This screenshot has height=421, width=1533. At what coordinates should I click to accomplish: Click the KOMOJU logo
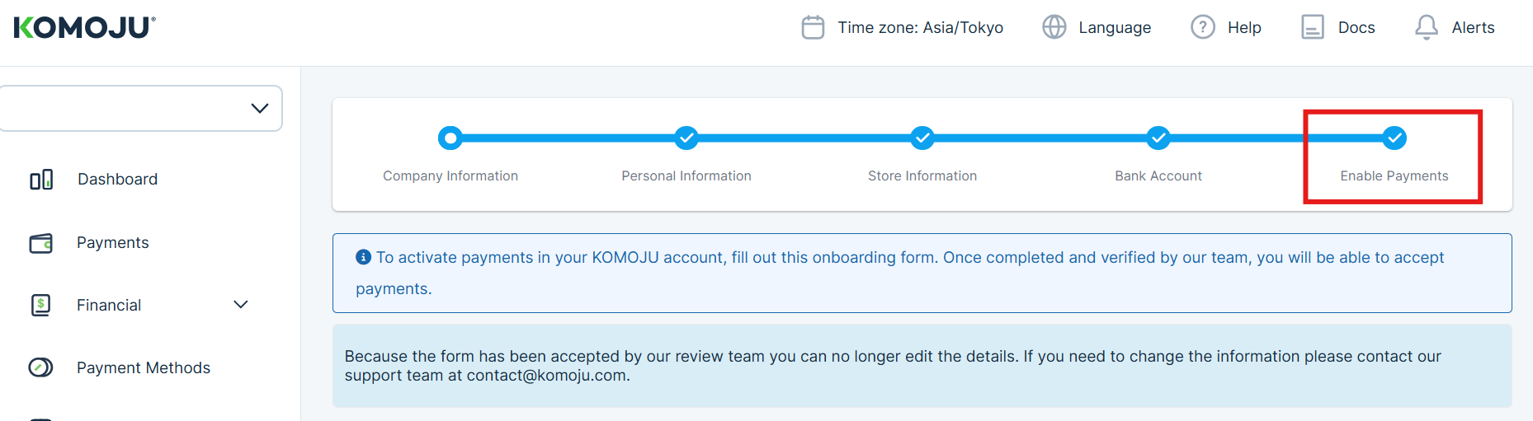pyautogui.click(x=84, y=27)
